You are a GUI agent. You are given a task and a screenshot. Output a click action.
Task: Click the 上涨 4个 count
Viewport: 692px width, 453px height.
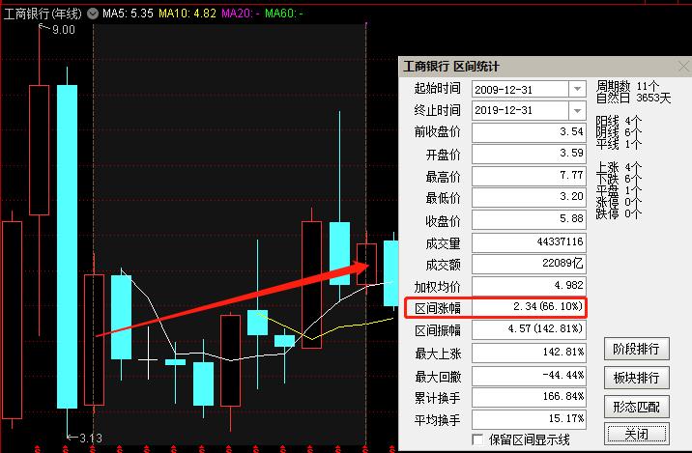coord(619,167)
